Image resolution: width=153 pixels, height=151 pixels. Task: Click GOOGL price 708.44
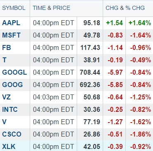pos(90,72)
